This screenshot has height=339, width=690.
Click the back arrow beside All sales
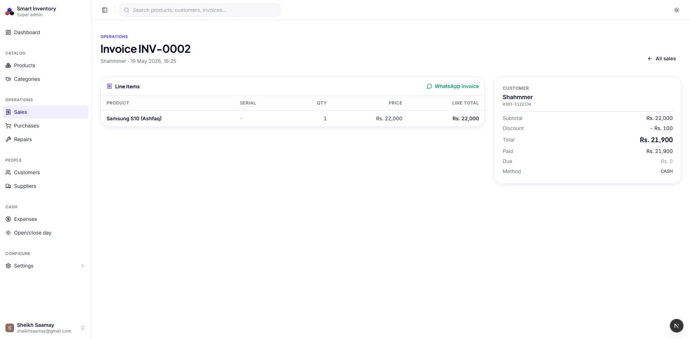point(650,59)
